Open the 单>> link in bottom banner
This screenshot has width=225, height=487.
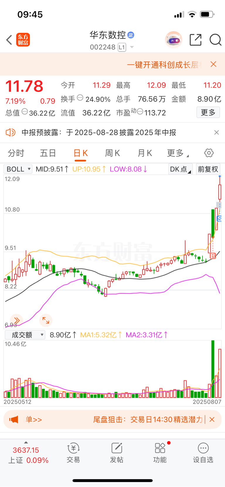34,420
